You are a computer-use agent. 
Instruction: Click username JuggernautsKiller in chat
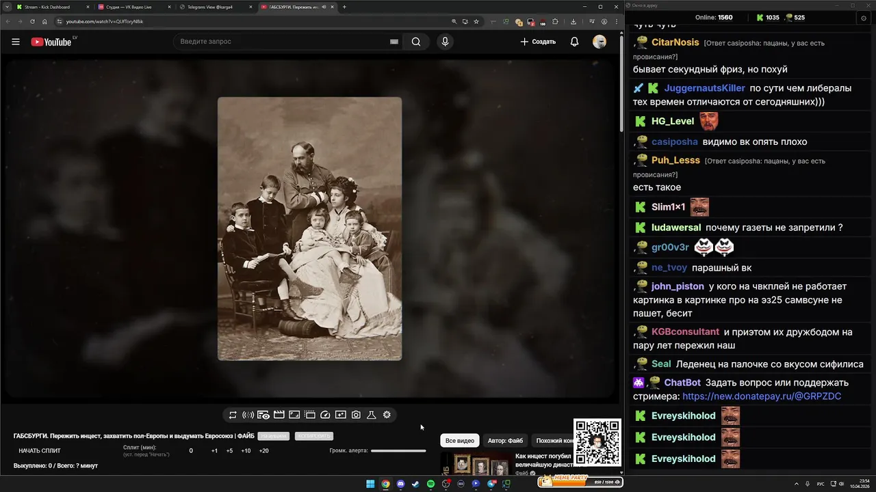[x=704, y=88]
